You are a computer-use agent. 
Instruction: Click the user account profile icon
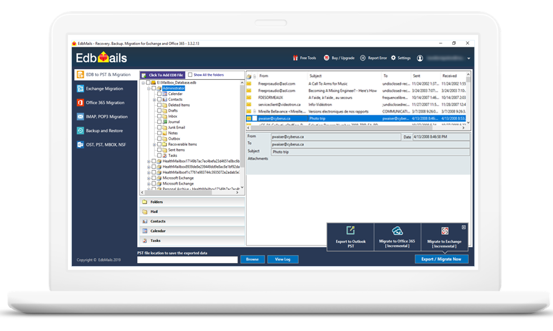(419, 58)
